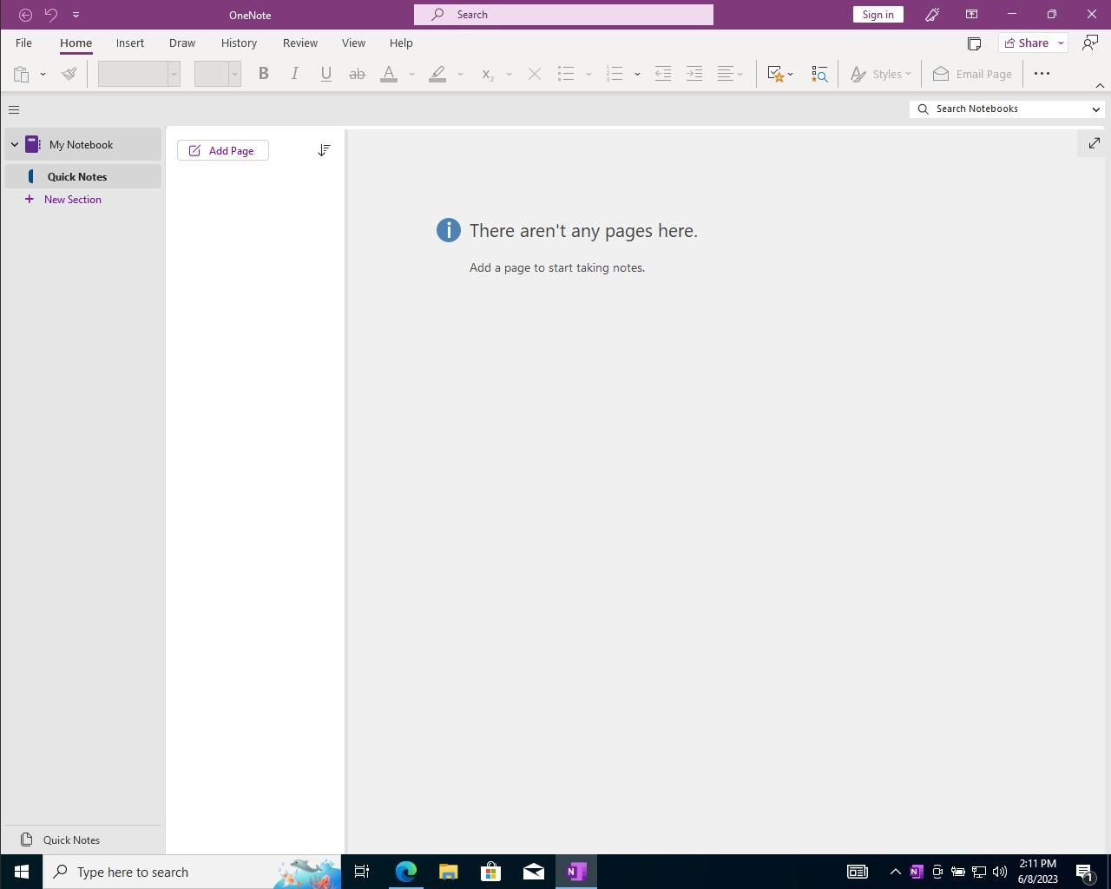Click the Find Tags icon

[819, 74]
